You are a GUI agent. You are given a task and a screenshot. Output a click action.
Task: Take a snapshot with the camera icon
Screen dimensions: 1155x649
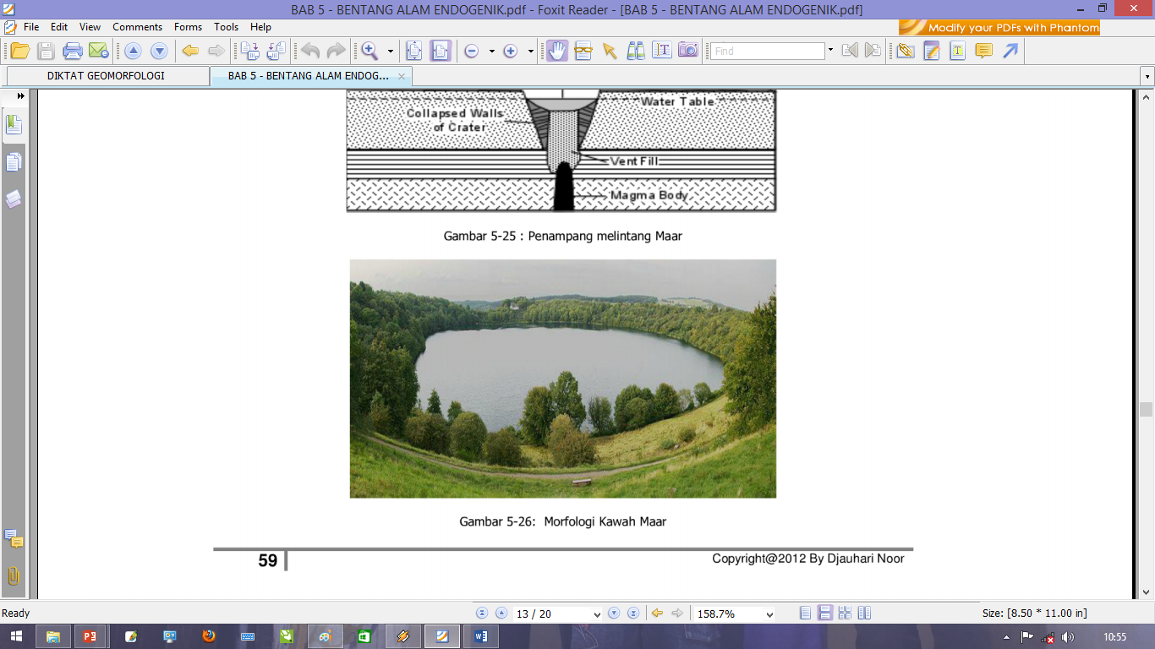click(x=687, y=51)
